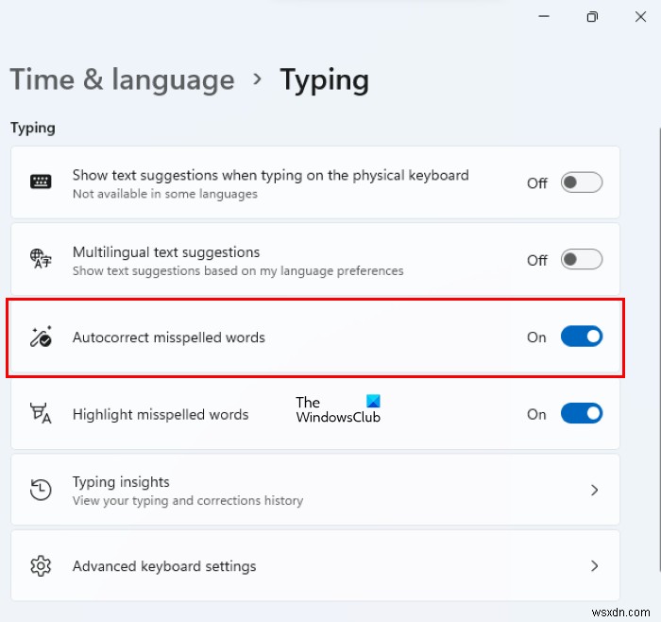Screen dimensions: 661x622
Task: Select the Typing breadcrumb title
Action: click(x=324, y=80)
